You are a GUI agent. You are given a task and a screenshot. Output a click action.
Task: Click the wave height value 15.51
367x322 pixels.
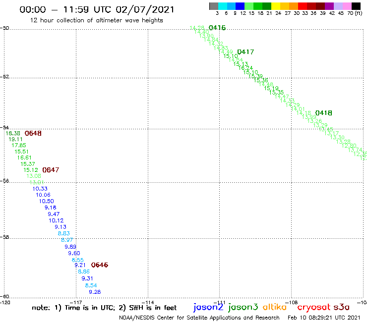21,152
